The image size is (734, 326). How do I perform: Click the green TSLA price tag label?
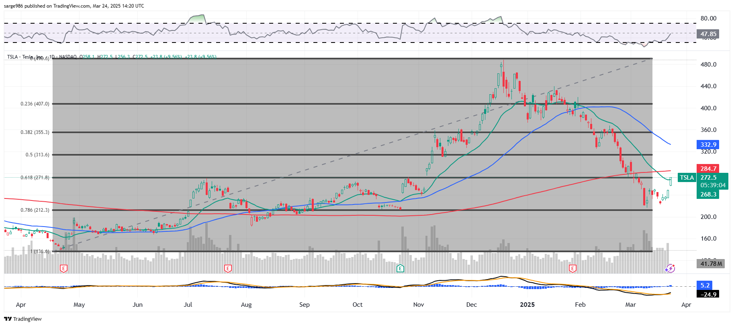(687, 178)
